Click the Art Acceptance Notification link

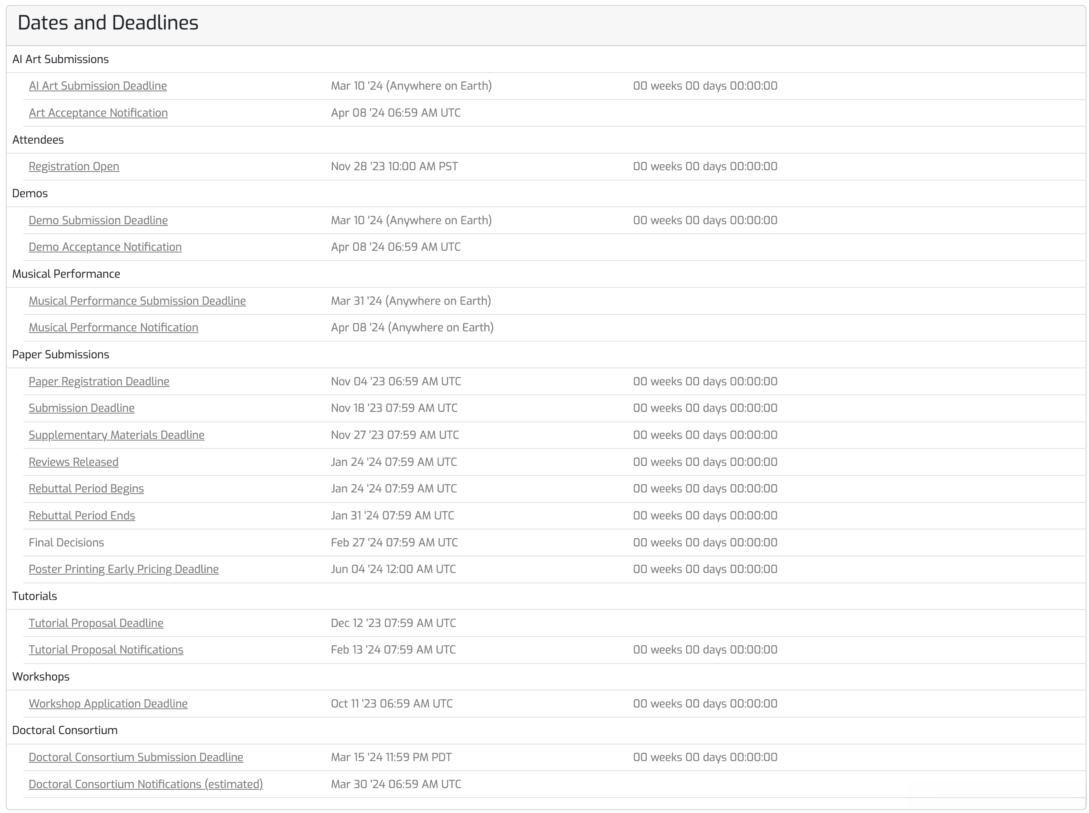[x=98, y=113]
